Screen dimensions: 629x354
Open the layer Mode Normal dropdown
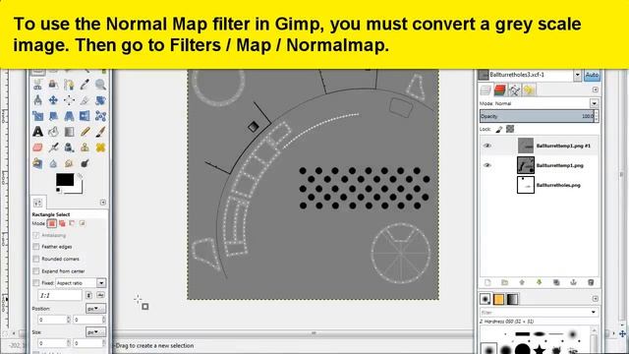(x=594, y=103)
